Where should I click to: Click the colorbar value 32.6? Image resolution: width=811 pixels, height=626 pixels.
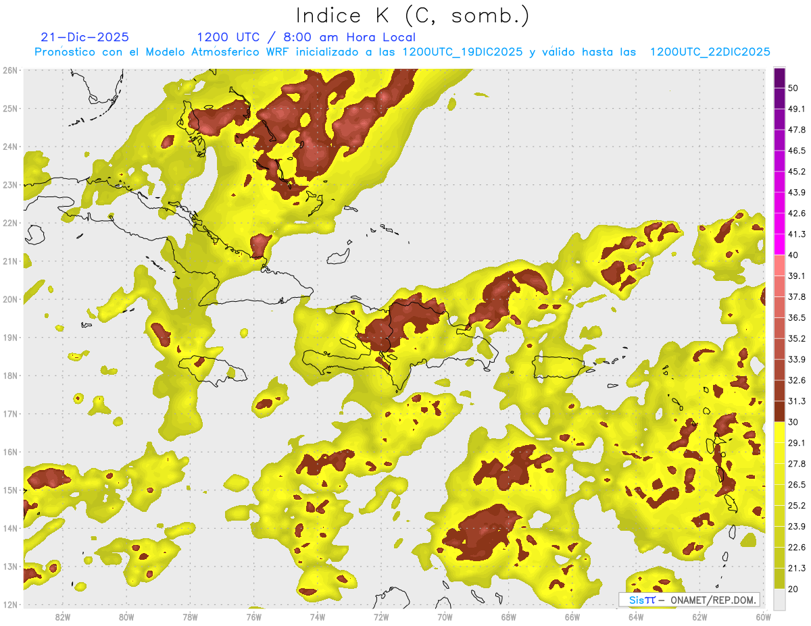pyautogui.click(x=797, y=380)
